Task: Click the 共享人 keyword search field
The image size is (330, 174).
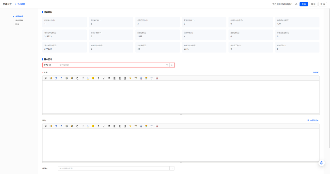Action: 113,168
